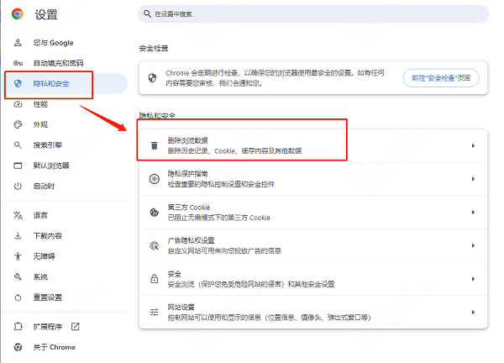Screen dimensions: 504x363
Task: Expand 删除浏览数据 with its right arrow
Action: click(x=473, y=145)
